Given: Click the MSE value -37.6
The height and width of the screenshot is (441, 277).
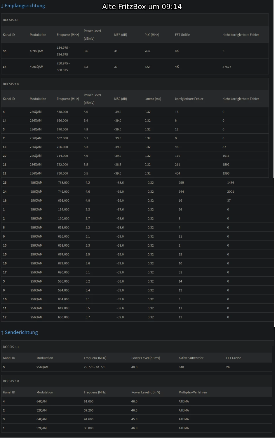Looking at the screenshot, I should (120, 210).
